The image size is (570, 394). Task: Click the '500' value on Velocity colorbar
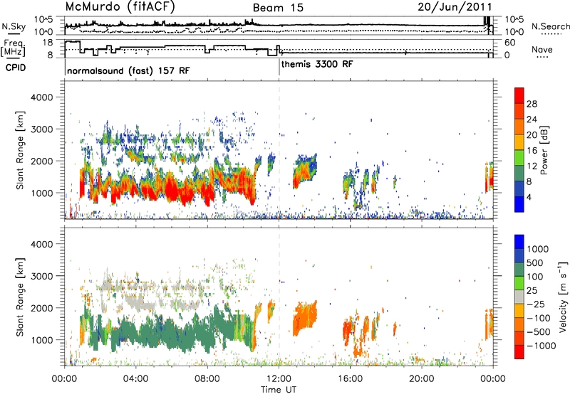[x=534, y=263]
